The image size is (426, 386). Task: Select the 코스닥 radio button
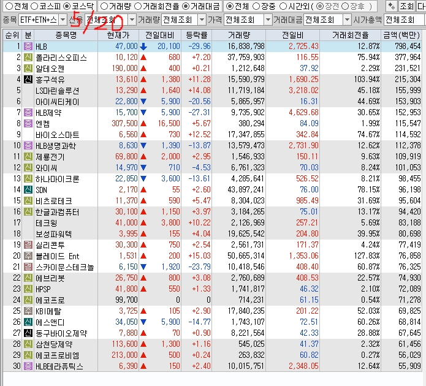67,6
